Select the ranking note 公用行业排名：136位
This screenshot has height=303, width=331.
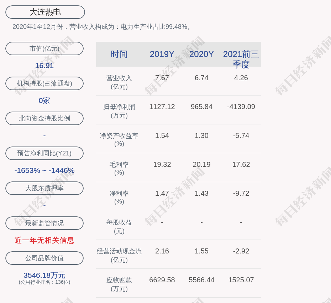(44, 282)
